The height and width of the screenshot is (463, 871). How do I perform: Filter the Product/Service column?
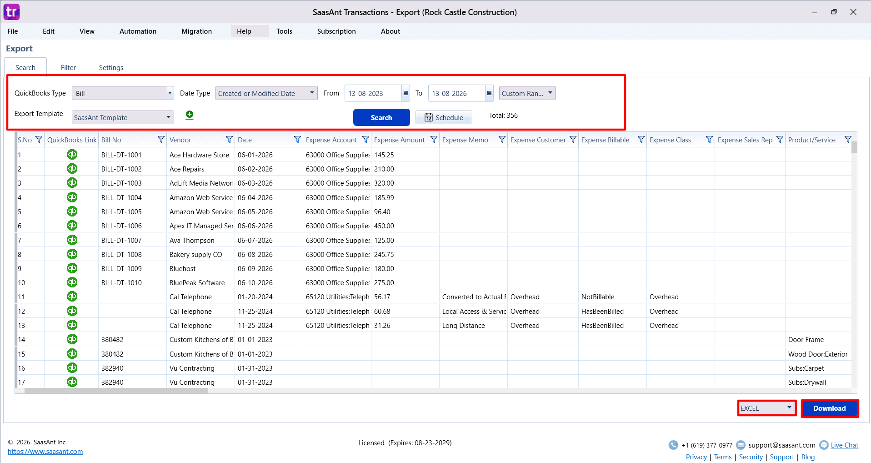click(848, 140)
